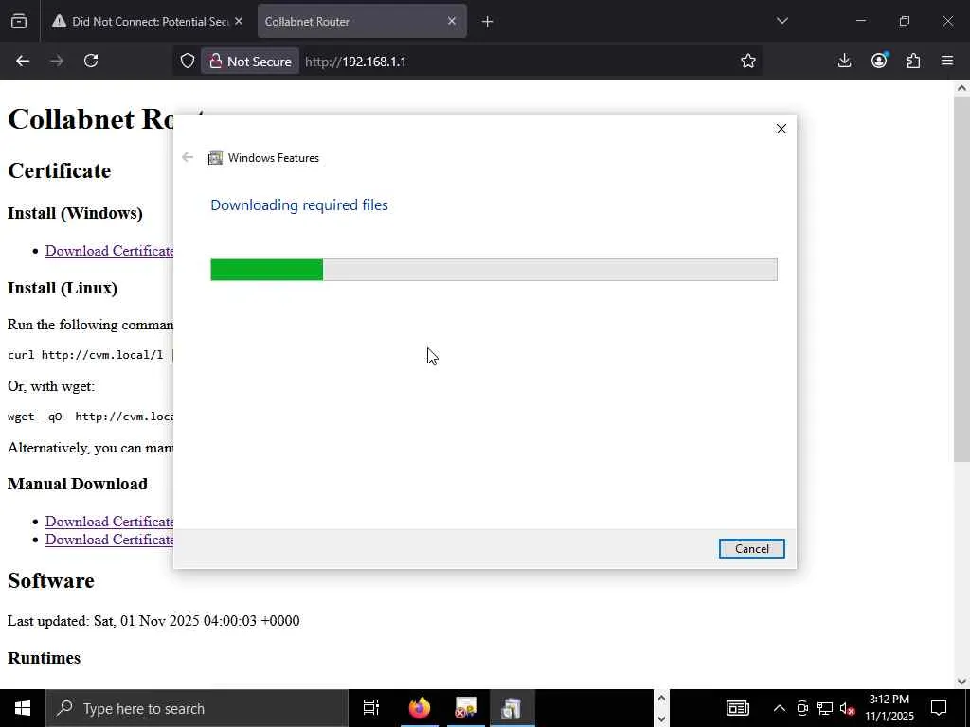
Task: Click the 'Software' heading
Action: 51,580
